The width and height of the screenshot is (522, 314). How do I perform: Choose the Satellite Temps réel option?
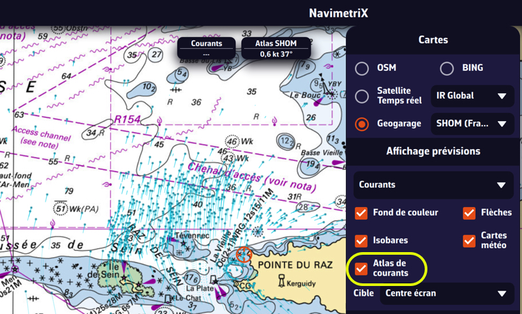[362, 96]
